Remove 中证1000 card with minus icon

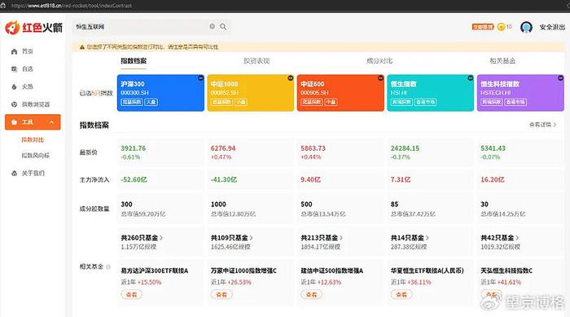click(x=291, y=78)
